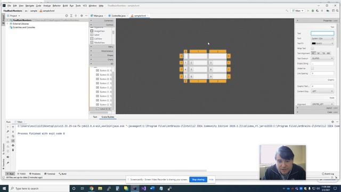Click the down arrow in Run console
341x192 pixels.
coord(13,132)
